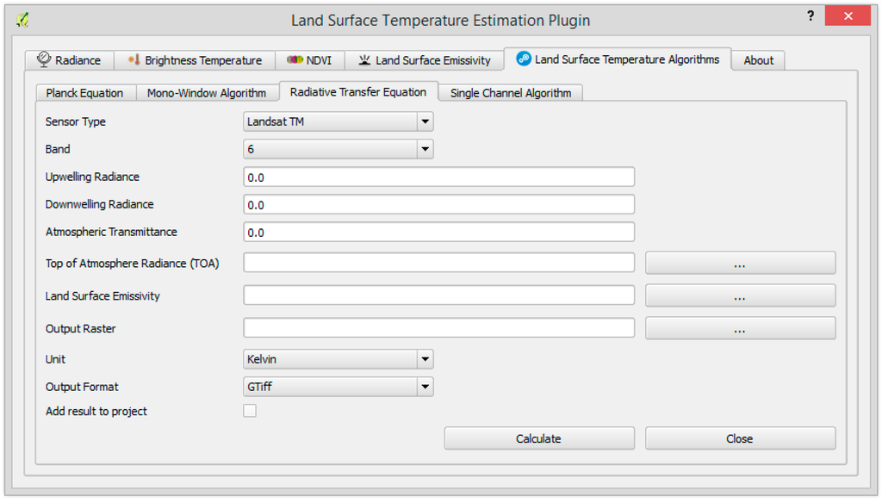
Task: Focus the Atmospheric Transmittance input field
Action: [439, 233]
